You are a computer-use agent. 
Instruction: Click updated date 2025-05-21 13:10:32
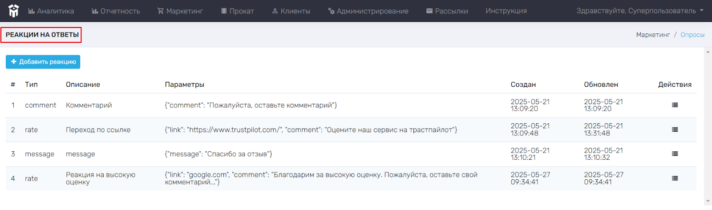pyautogui.click(x=603, y=154)
